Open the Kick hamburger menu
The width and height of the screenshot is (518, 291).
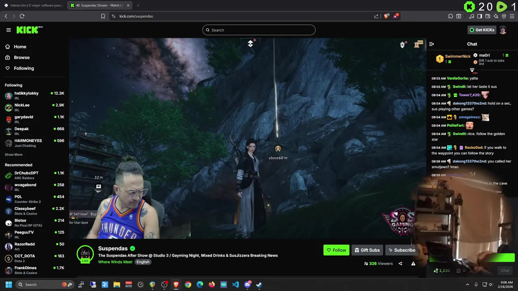click(x=8, y=30)
